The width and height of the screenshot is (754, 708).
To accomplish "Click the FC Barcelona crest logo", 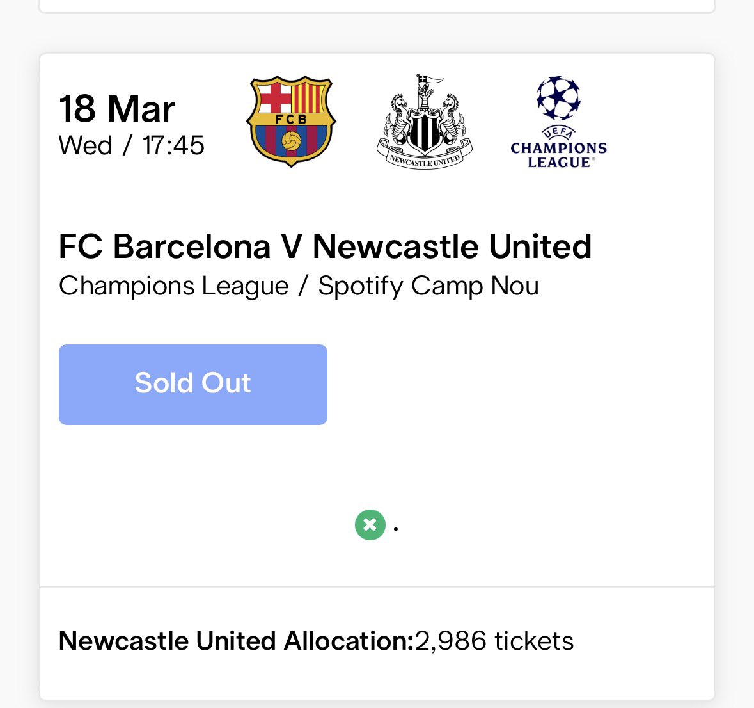I will [x=292, y=121].
